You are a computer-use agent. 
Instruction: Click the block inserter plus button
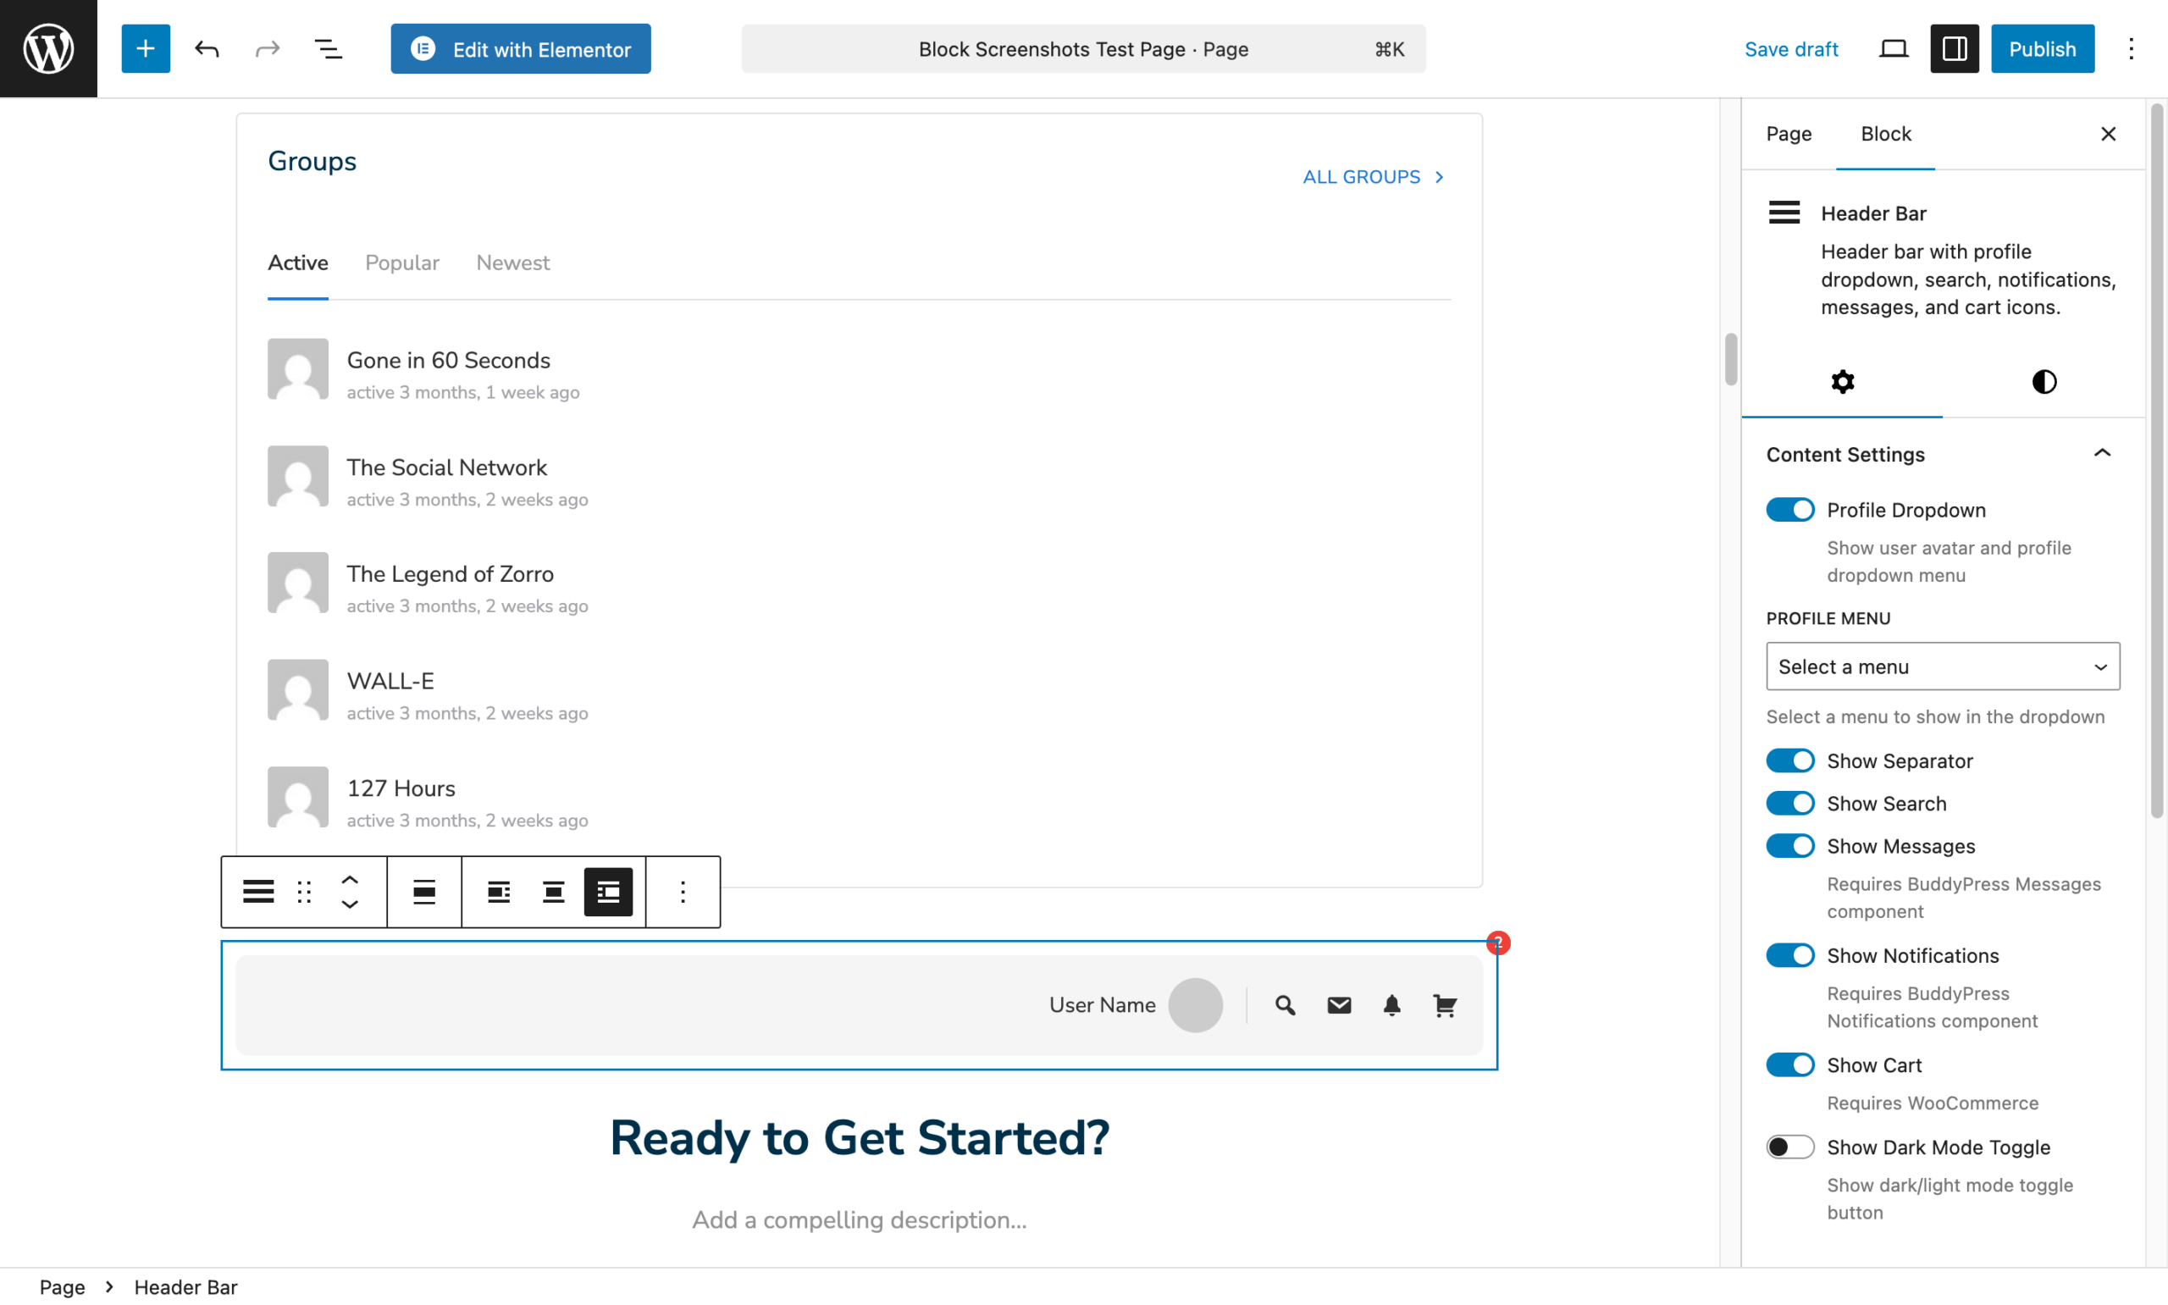(x=145, y=49)
